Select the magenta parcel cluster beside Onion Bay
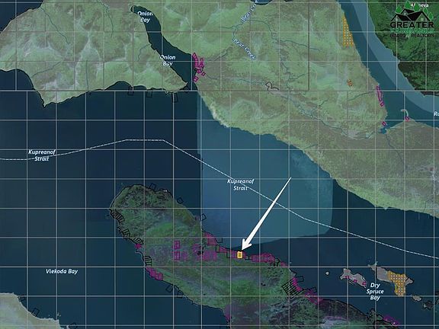Screen dimensions: 439x329 click(199, 66)
